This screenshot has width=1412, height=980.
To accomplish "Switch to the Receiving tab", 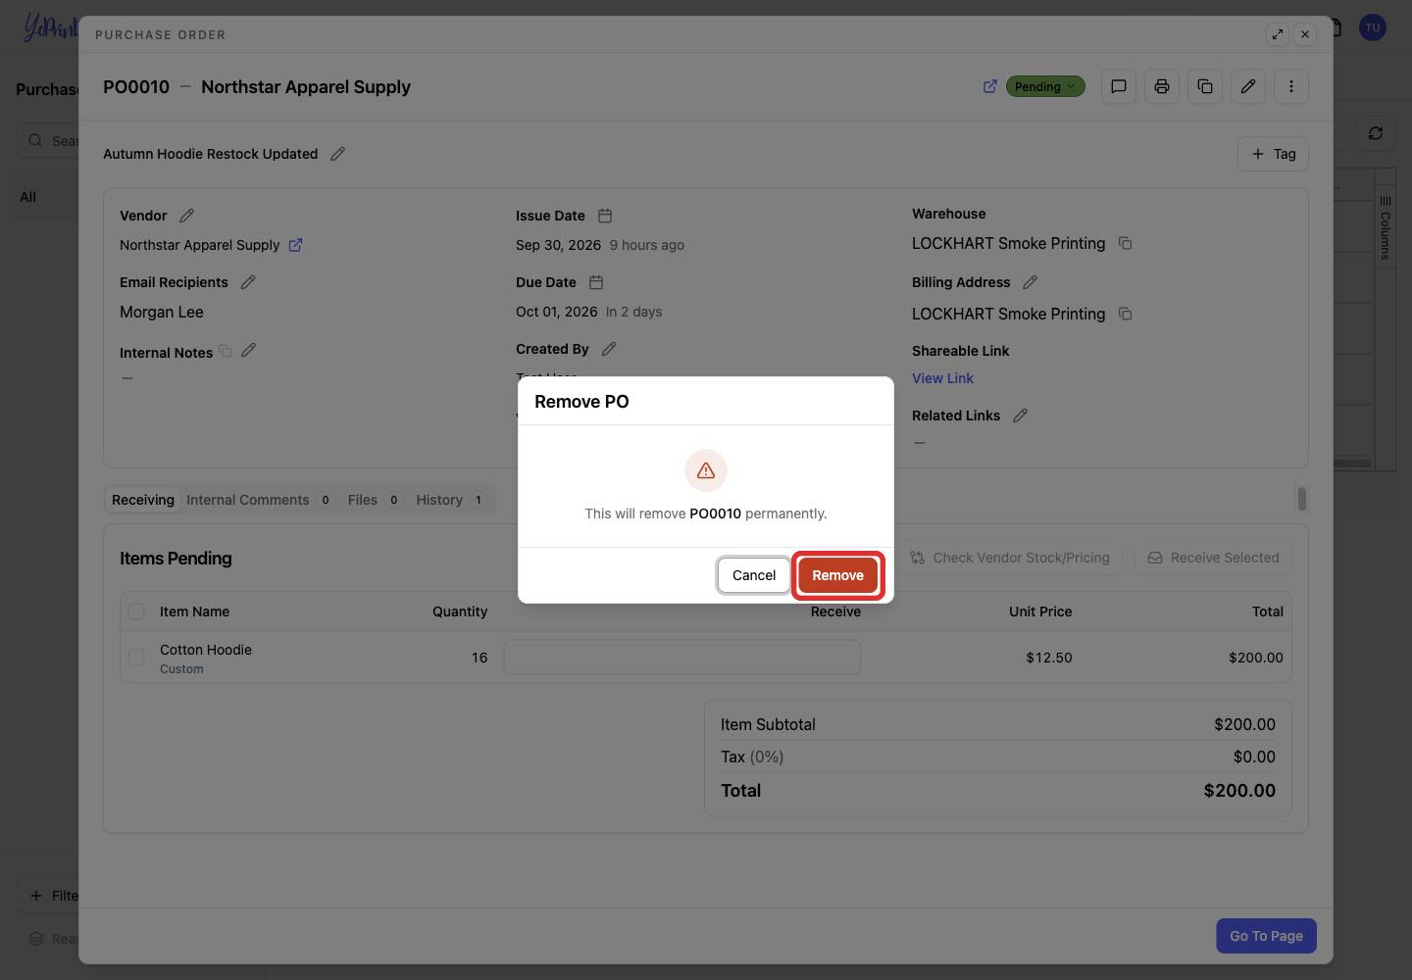I will click(x=143, y=500).
